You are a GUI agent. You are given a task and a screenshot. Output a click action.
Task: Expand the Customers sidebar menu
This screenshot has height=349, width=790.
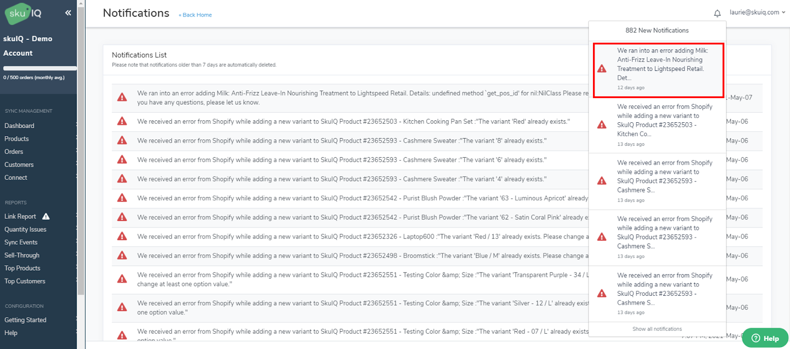[19, 165]
